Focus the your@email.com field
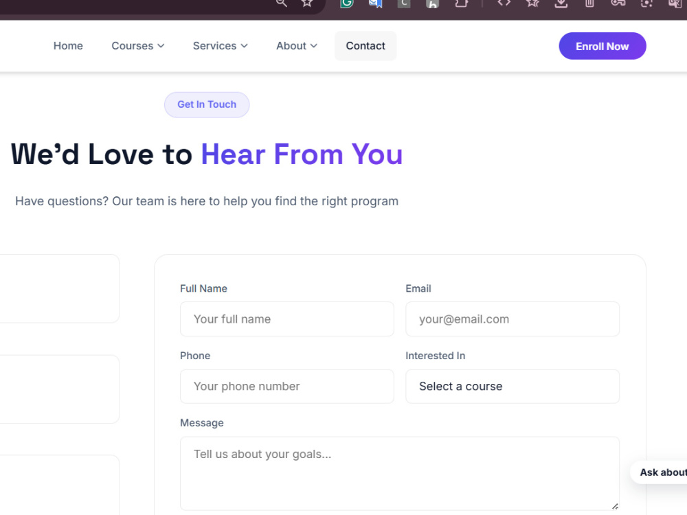The width and height of the screenshot is (687, 515). [513, 319]
